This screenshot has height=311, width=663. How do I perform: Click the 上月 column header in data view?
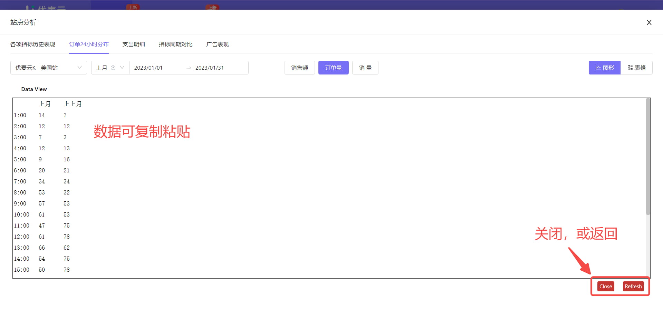click(45, 104)
